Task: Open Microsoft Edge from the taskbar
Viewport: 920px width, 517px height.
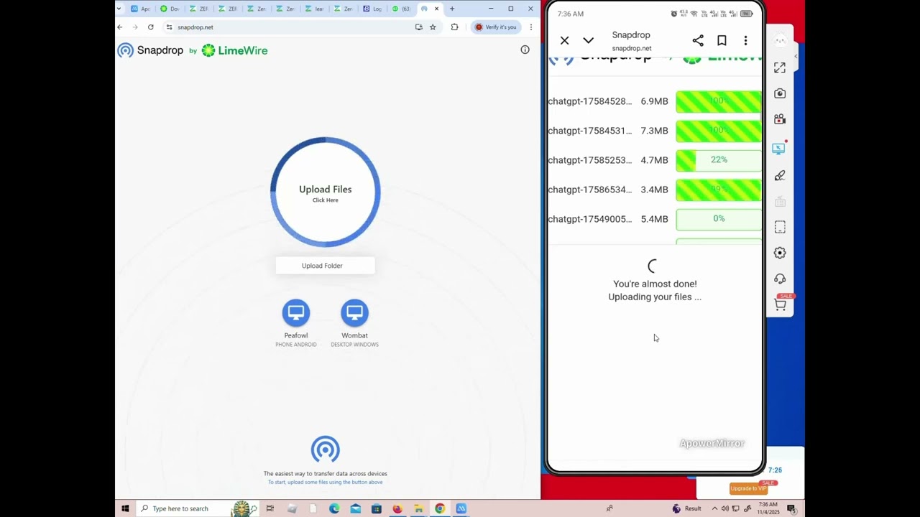Action: point(334,508)
